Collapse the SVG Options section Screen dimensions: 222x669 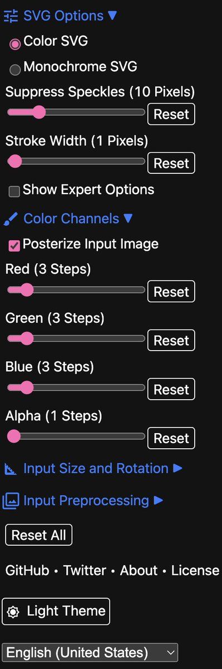pyautogui.click(x=112, y=16)
